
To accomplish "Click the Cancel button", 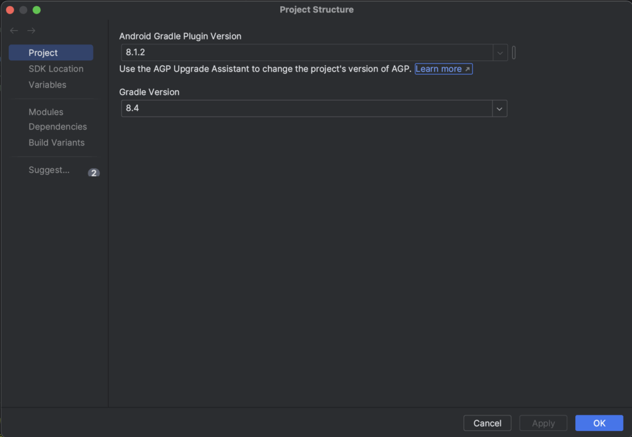I will (488, 423).
